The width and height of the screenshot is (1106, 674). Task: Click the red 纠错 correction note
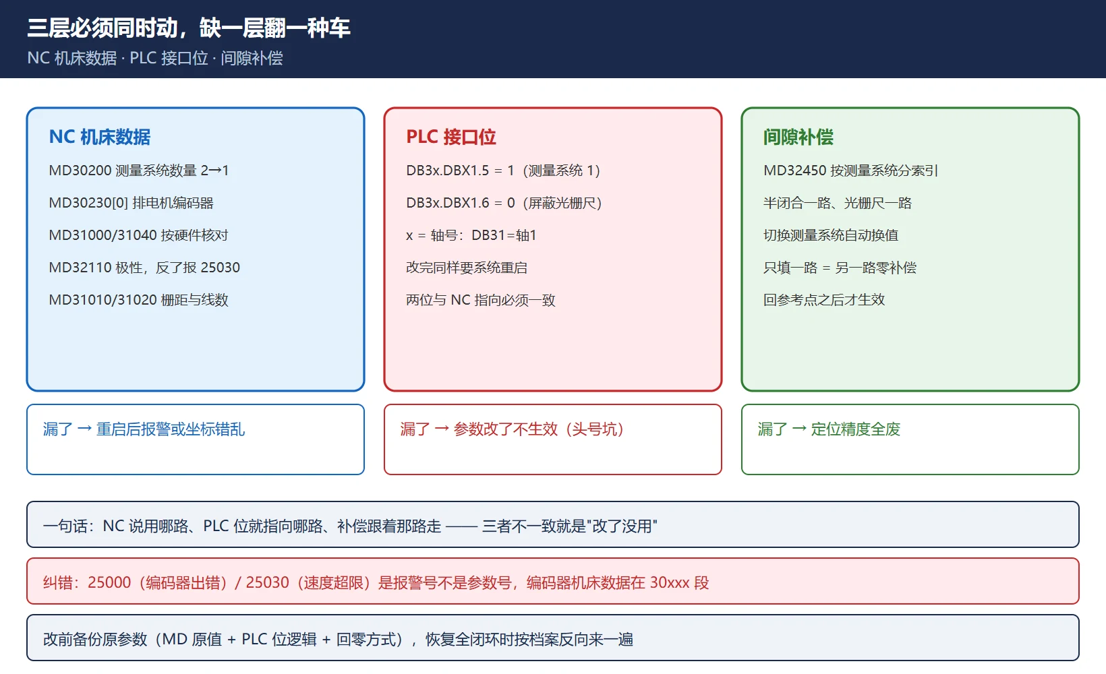point(553,581)
